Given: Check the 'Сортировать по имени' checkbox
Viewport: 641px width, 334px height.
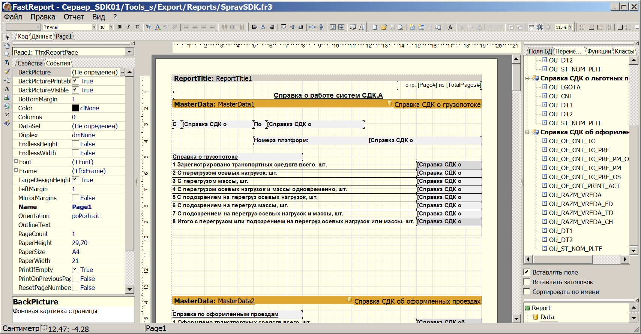Looking at the screenshot, I should click(527, 292).
